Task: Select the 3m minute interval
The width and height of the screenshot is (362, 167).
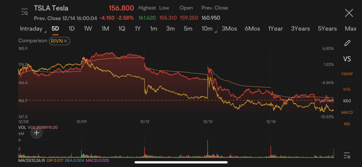Action: 170,29
